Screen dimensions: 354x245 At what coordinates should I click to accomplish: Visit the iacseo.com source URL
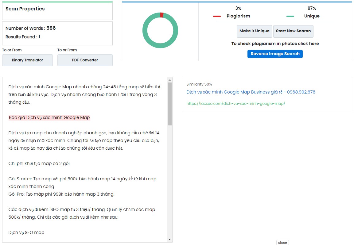(x=235, y=104)
